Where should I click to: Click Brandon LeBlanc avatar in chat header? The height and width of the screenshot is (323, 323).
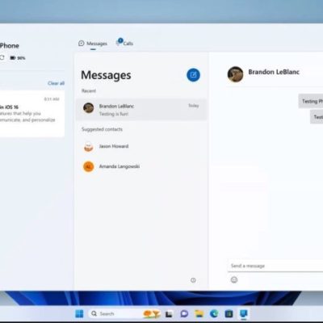tap(235, 74)
